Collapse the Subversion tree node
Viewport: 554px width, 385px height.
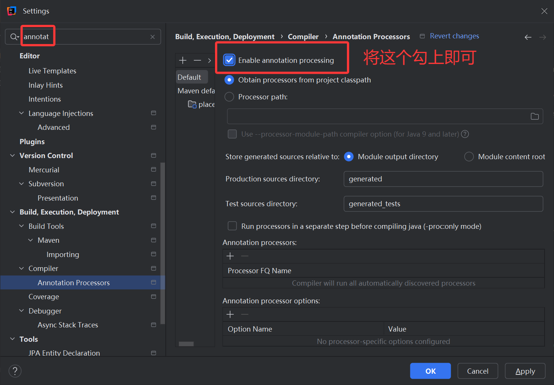coord(21,184)
